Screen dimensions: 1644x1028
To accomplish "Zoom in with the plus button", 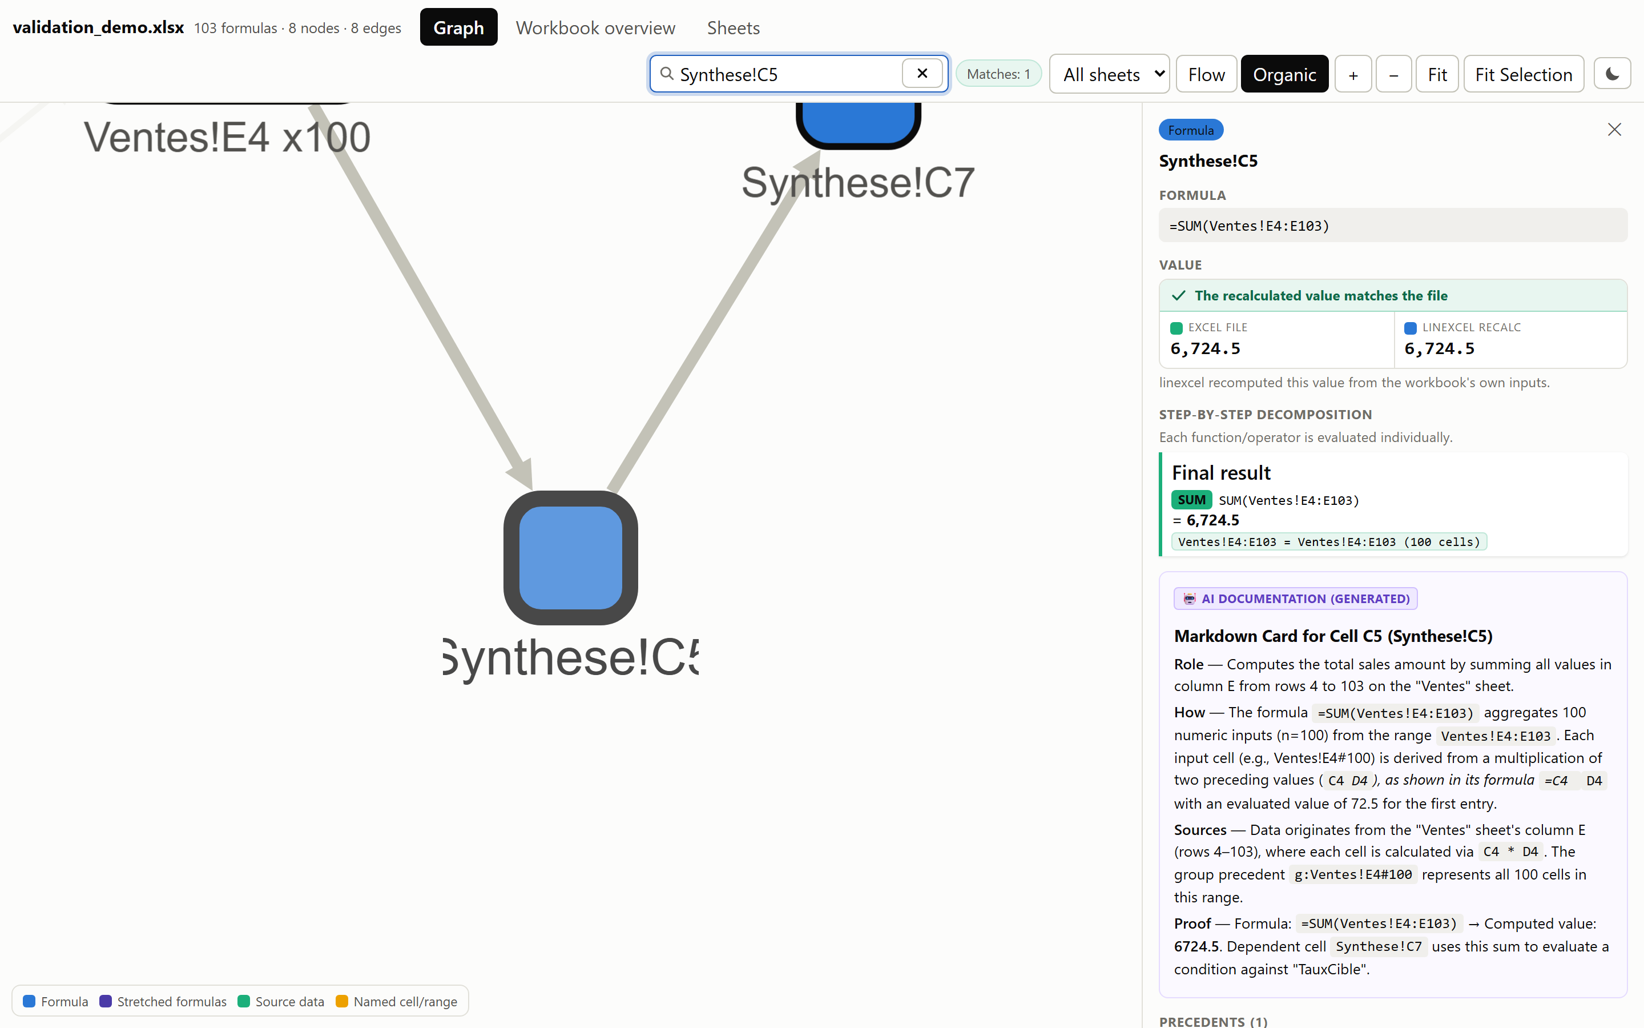I will 1352,74.
